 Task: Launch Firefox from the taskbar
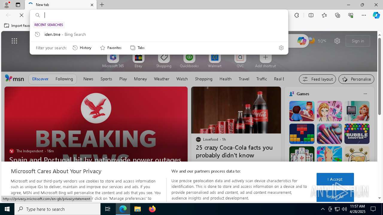(x=152, y=209)
